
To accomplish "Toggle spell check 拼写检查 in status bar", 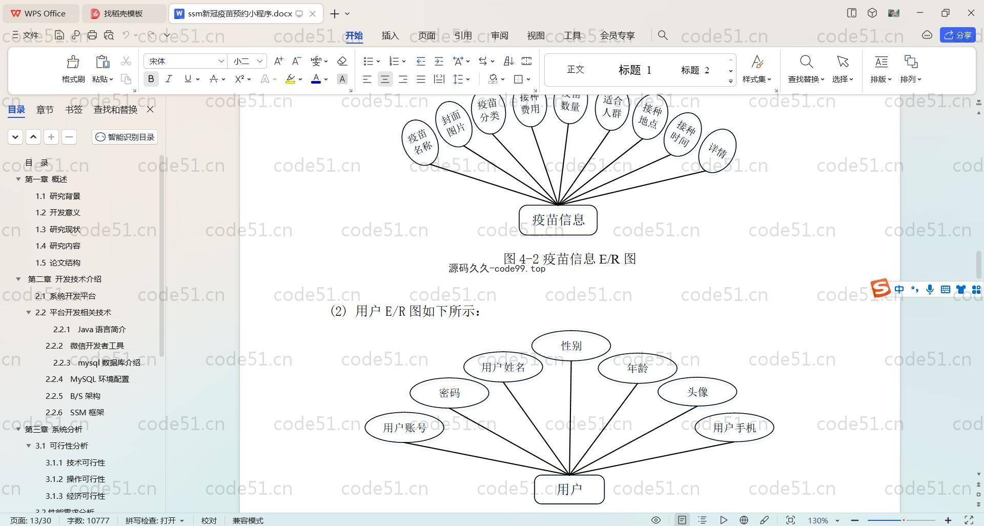I will (154, 520).
